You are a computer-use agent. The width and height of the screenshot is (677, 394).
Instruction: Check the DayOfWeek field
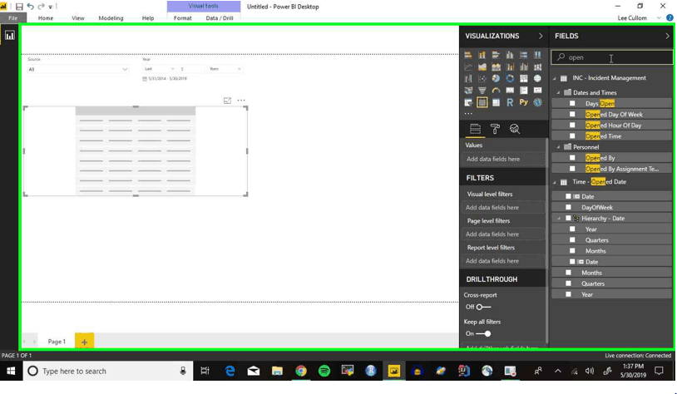[x=568, y=207]
